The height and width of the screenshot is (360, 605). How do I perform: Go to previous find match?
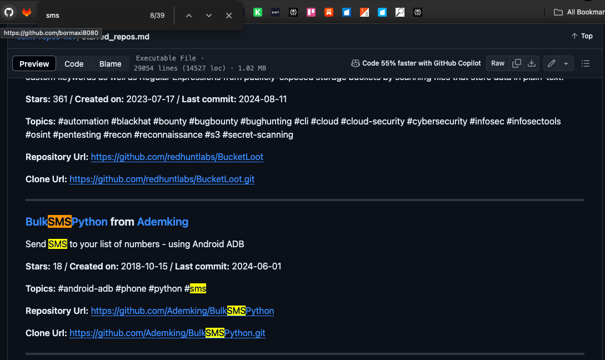click(x=189, y=16)
